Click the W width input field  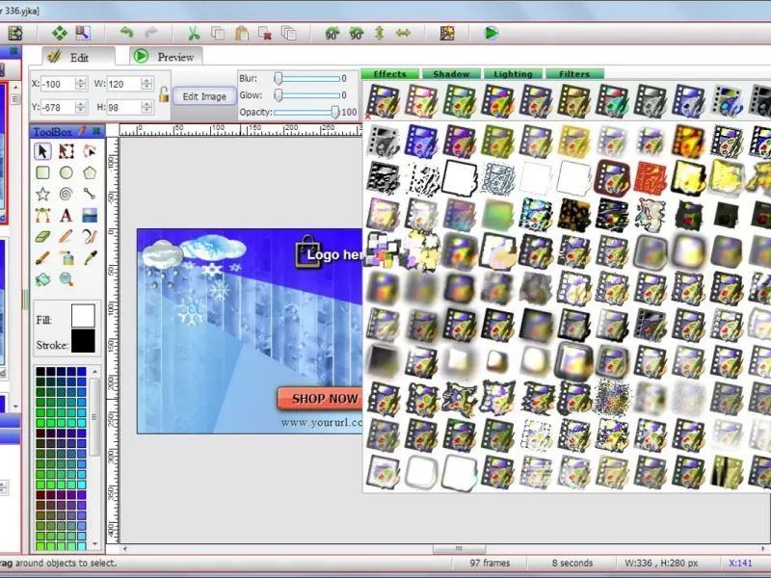[x=123, y=84]
